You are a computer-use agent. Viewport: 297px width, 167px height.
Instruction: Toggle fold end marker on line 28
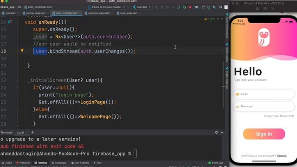17,124
